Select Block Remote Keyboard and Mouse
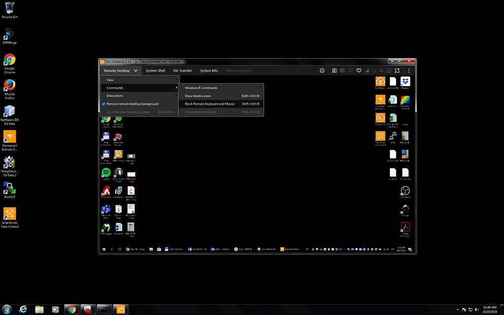Viewport: 504px width, 315px height. click(x=209, y=104)
